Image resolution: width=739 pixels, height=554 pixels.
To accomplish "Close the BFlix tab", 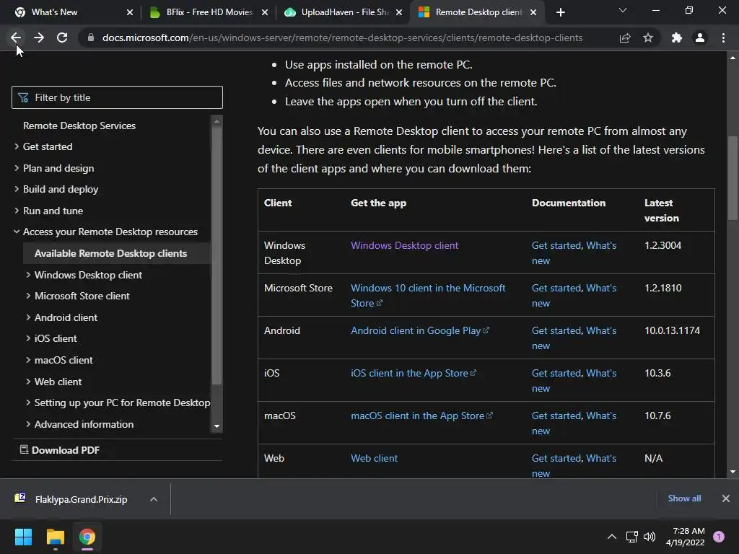I will tap(265, 12).
